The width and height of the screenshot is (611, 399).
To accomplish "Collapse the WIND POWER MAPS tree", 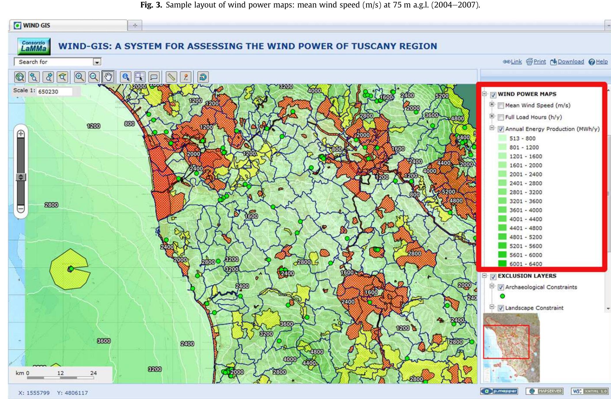I will tap(484, 94).
